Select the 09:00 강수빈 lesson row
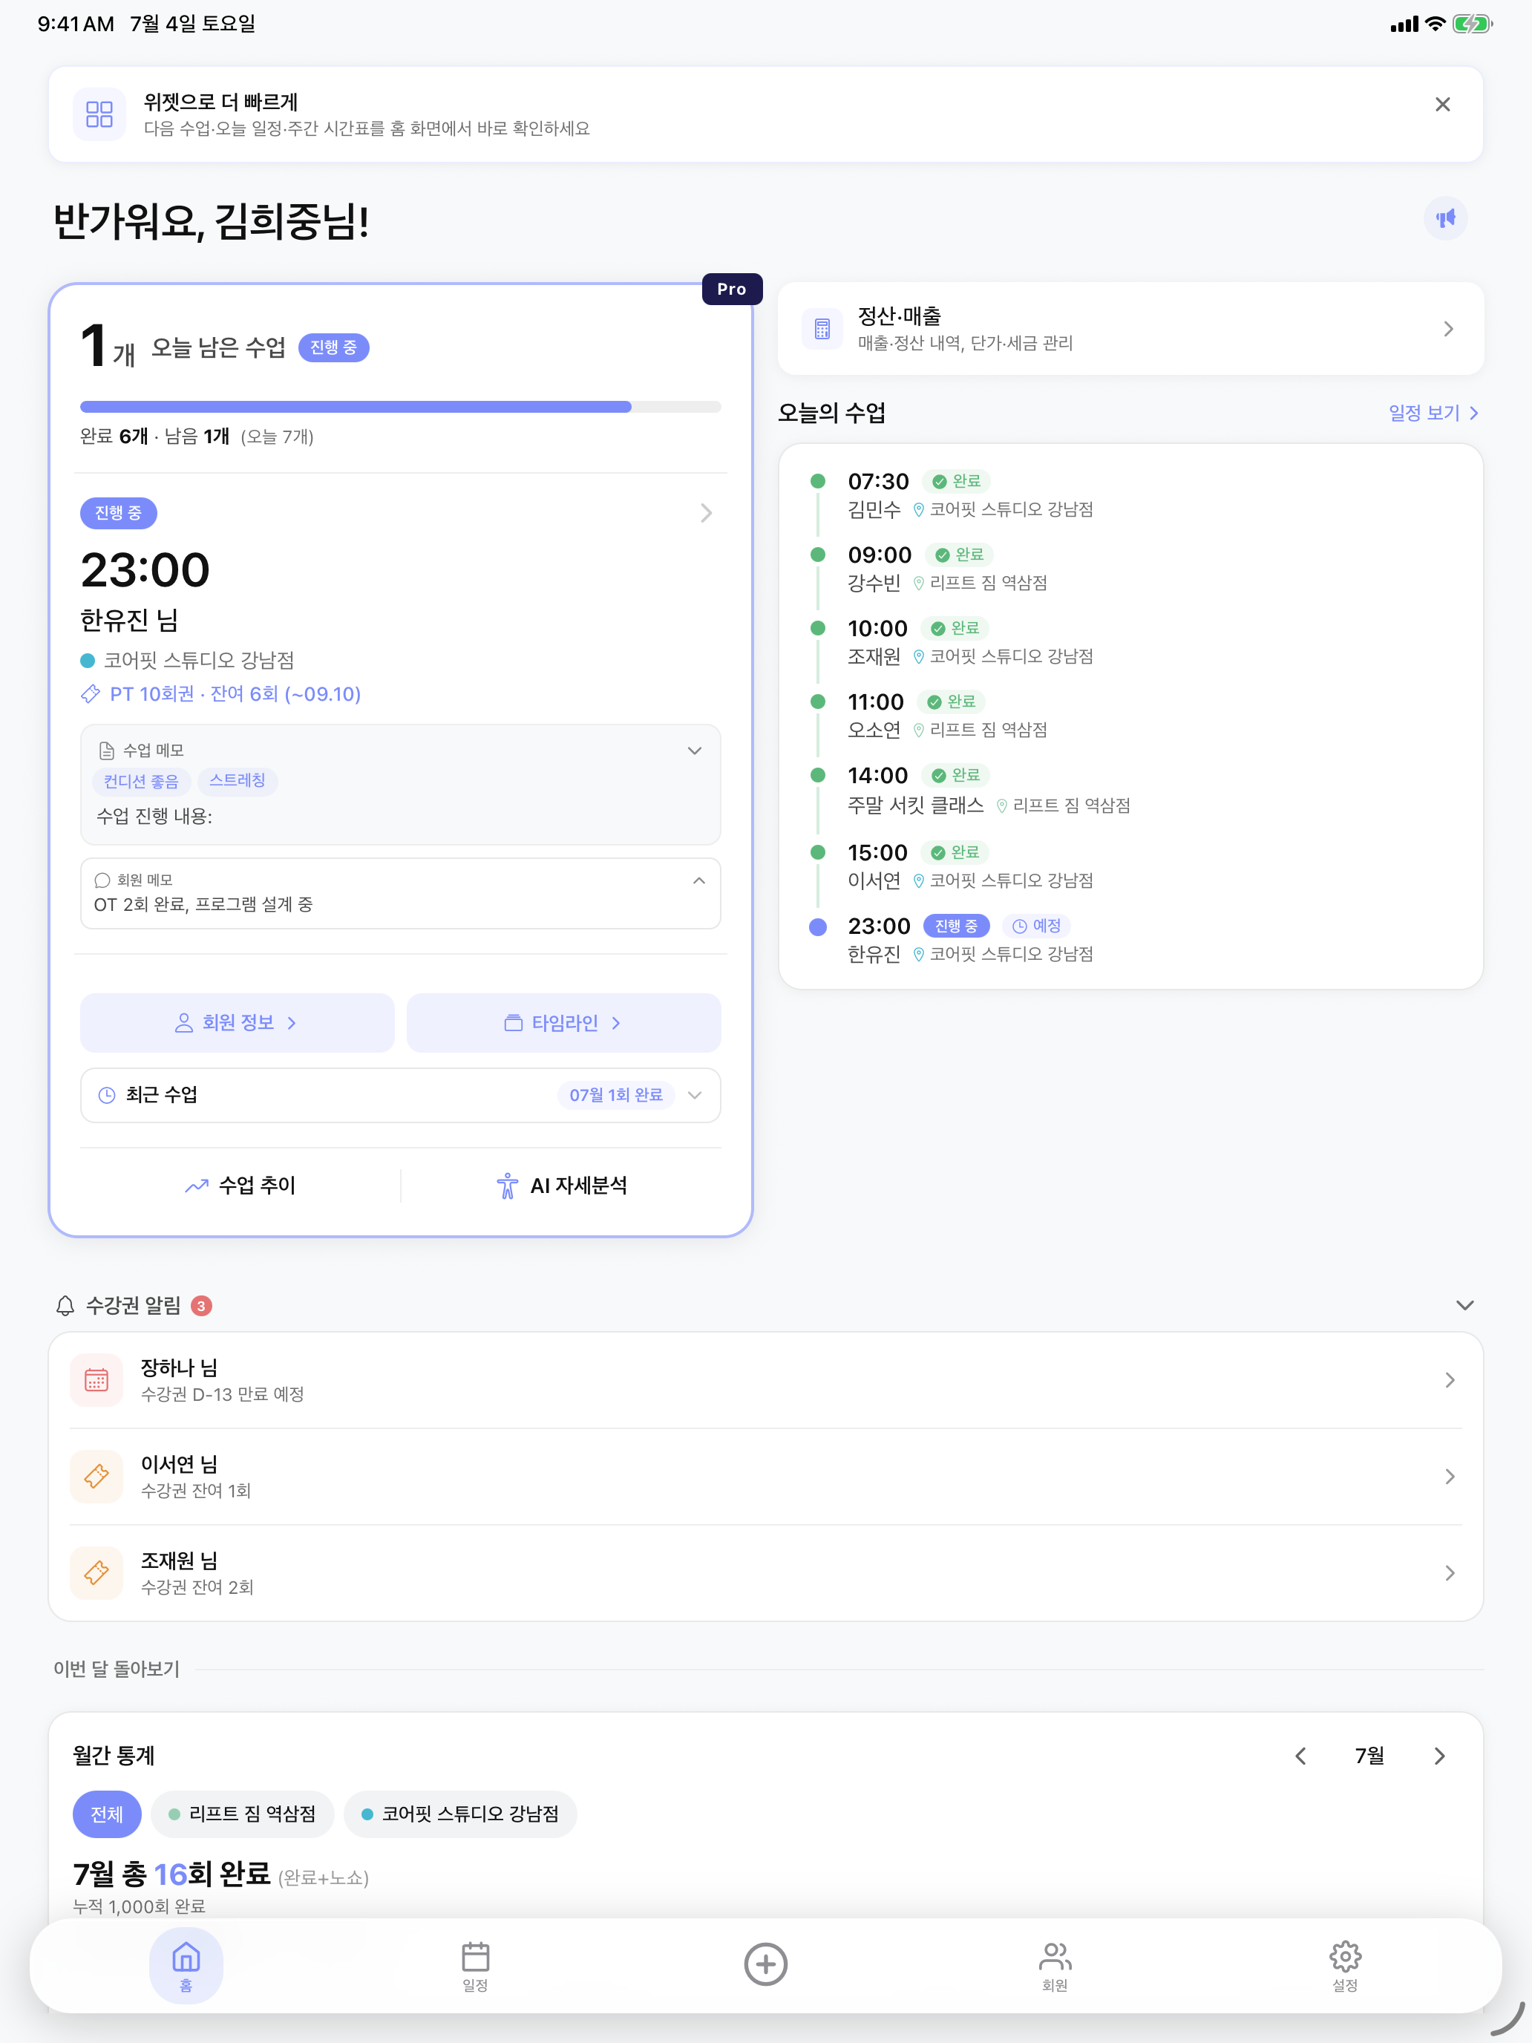The image size is (1532, 2043). click(1130, 568)
